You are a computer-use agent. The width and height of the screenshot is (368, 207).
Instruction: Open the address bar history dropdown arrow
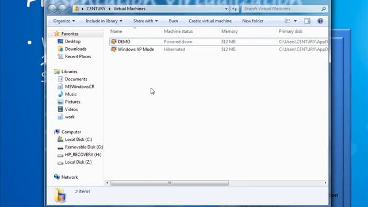pos(226,9)
